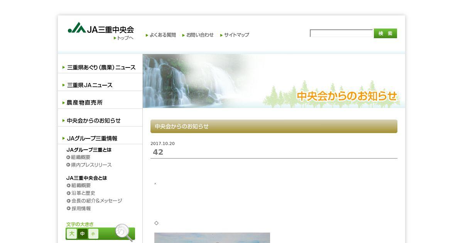Set text size to 中 (medium)
463x243 pixels.
point(83,234)
